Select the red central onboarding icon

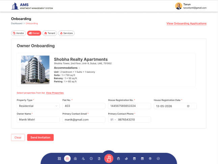[109, 159]
